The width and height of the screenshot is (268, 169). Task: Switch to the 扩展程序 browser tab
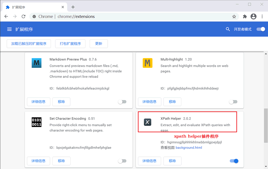[33, 7]
